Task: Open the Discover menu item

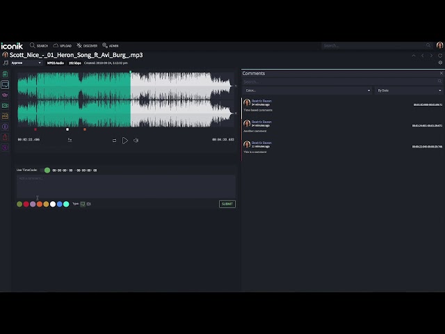Action: click(x=87, y=45)
